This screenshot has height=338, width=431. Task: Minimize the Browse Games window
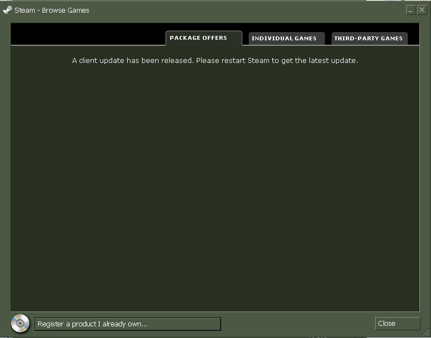(x=411, y=10)
